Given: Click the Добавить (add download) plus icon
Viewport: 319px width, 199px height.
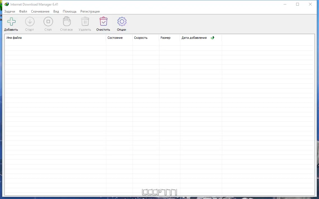Looking at the screenshot, I should pyautogui.click(x=11, y=21).
